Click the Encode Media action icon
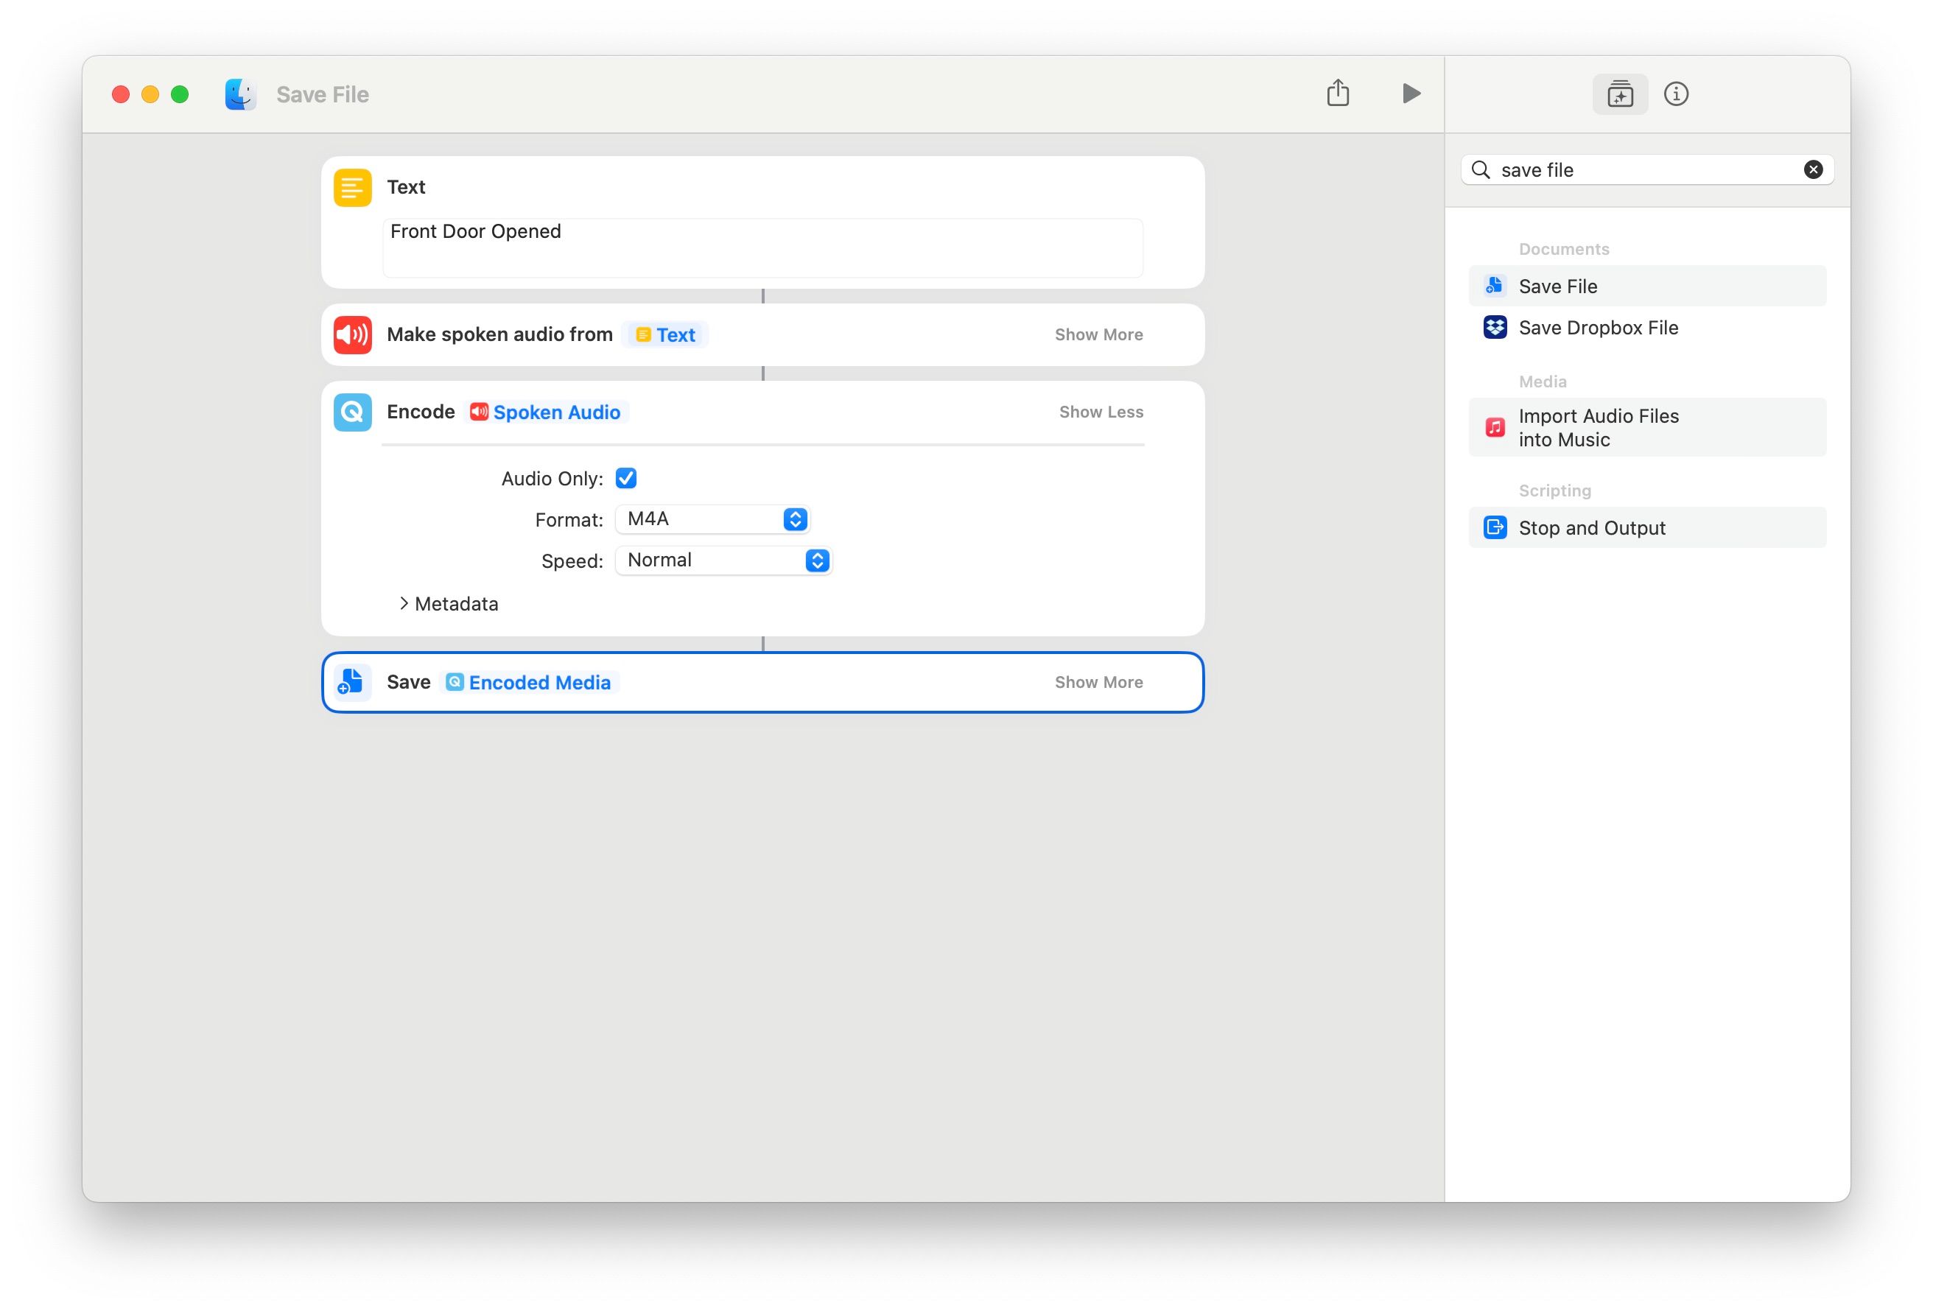 pyautogui.click(x=352, y=412)
